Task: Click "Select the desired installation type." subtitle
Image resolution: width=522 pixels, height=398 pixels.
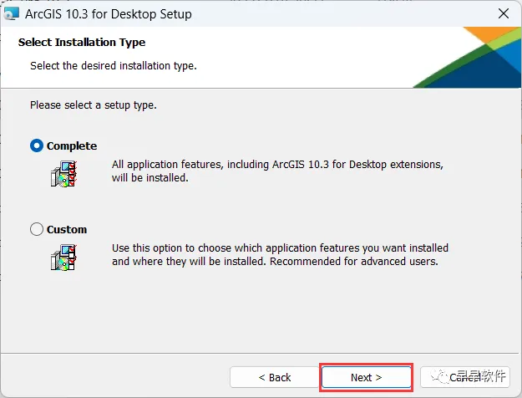Action: (114, 64)
